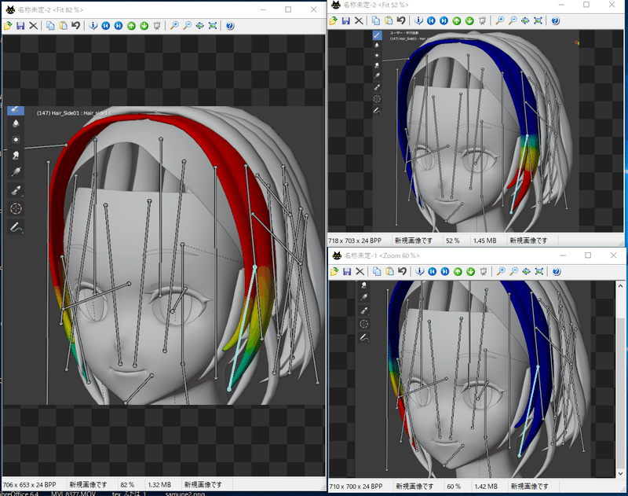Click '718 x 703 x 24 BPP' status text

coord(355,241)
